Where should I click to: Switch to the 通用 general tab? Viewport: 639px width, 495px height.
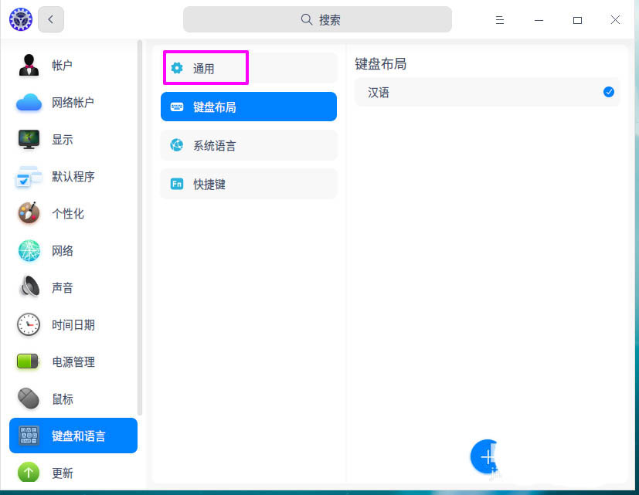(x=205, y=68)
